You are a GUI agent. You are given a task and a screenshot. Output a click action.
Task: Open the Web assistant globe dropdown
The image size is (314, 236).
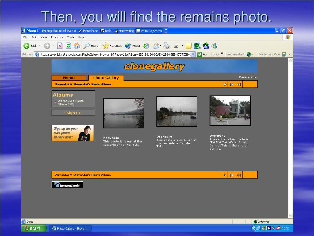coord(249,54)
